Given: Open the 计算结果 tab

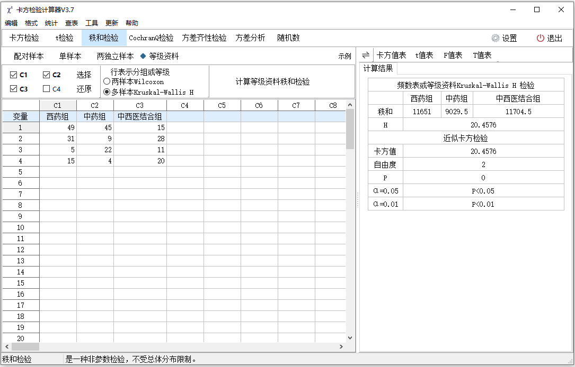Looking at the screenshot, I should [378, 68].
